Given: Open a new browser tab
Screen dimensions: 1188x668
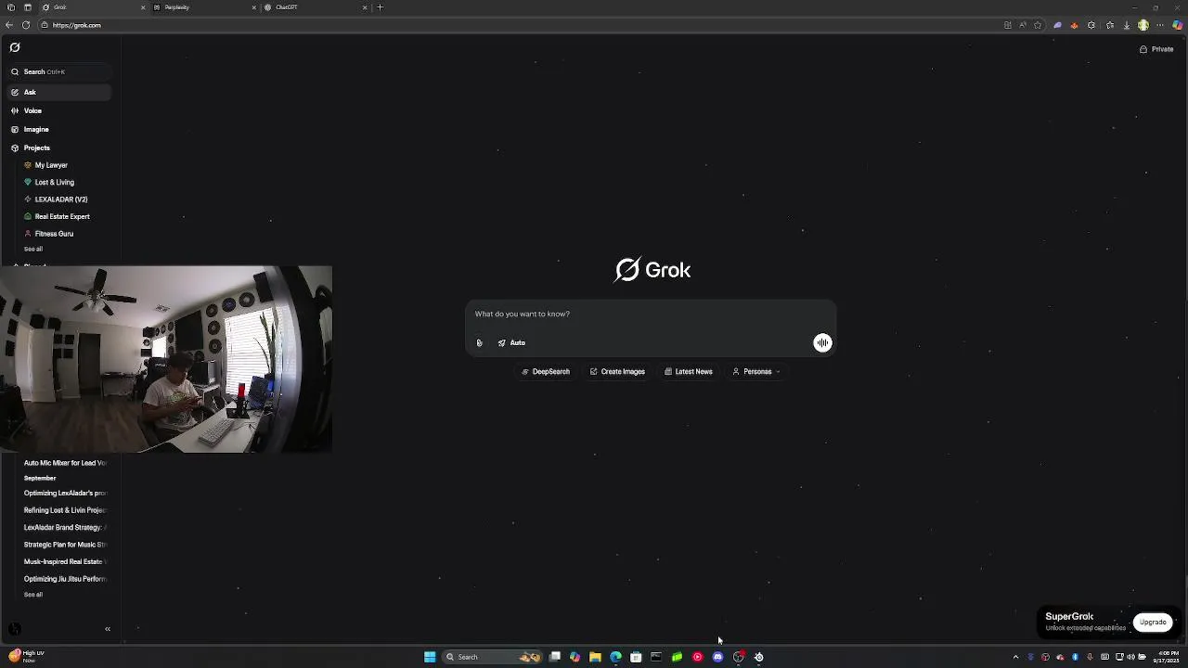Looking at the screenshot, I should click(380, 7).
